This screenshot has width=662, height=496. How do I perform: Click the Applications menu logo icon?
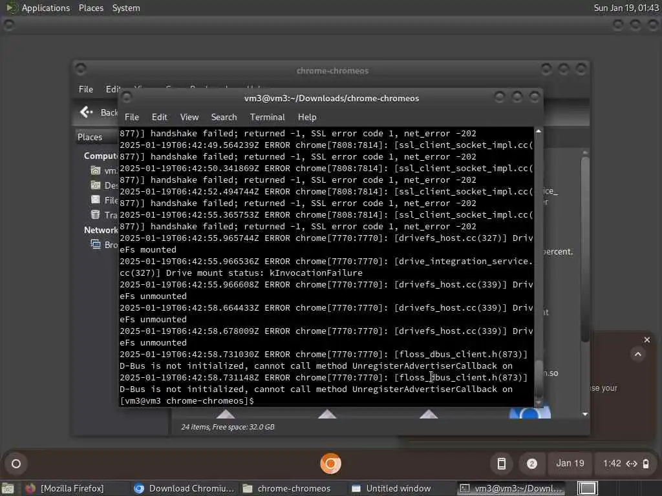coord(11,8)
